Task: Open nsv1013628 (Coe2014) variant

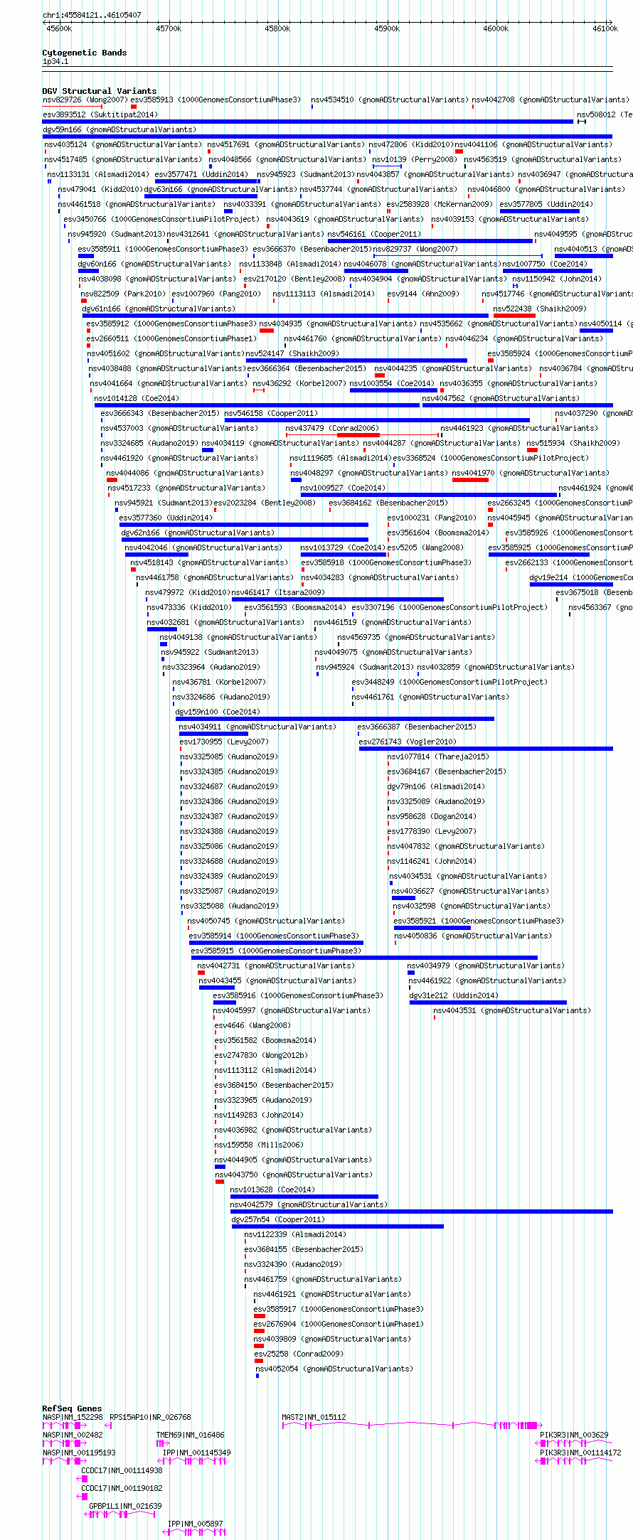Action: pos(272,1189)
